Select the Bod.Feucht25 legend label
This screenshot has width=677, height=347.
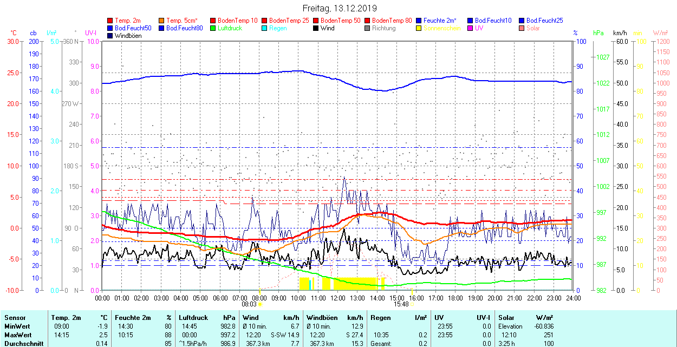tap(546, 21)
